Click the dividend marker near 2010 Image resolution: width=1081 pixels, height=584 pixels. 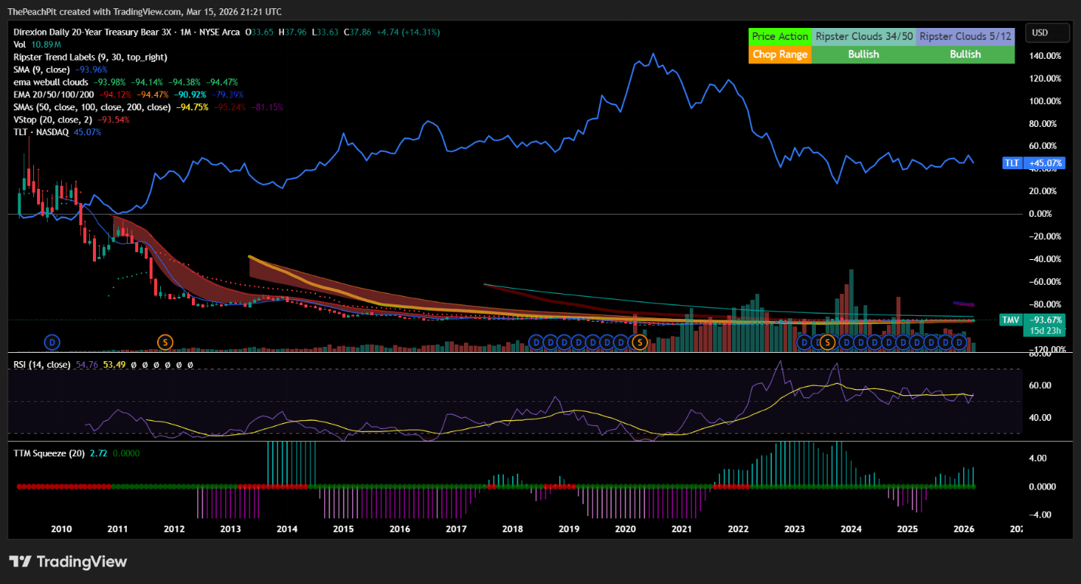(x=52, y=342)
